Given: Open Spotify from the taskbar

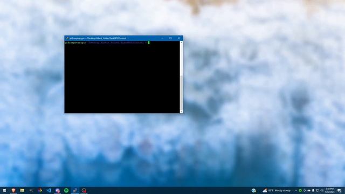Looking at the screenshot, I should click(66, 190).
